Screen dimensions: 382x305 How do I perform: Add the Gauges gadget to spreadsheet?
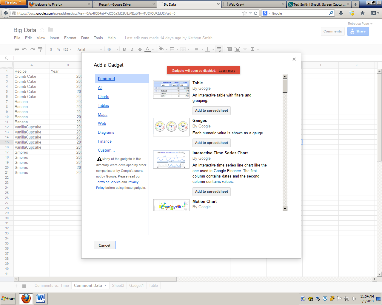pos(212,143)
